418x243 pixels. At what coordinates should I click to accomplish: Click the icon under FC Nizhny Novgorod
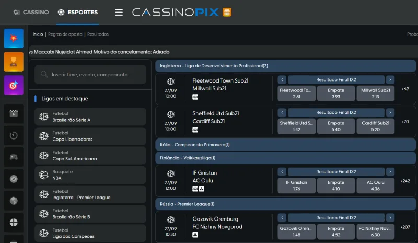195,235
